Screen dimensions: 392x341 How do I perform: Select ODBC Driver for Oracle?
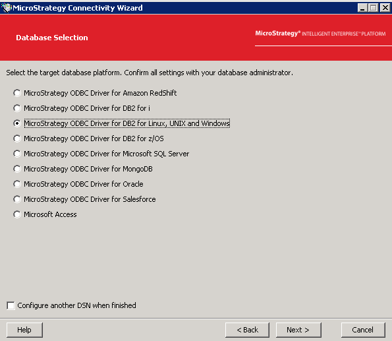tap(78, 184)
